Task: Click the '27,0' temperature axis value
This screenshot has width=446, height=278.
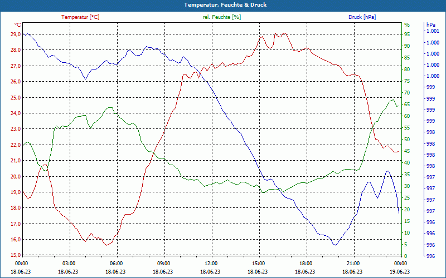Action: [16, 66]
